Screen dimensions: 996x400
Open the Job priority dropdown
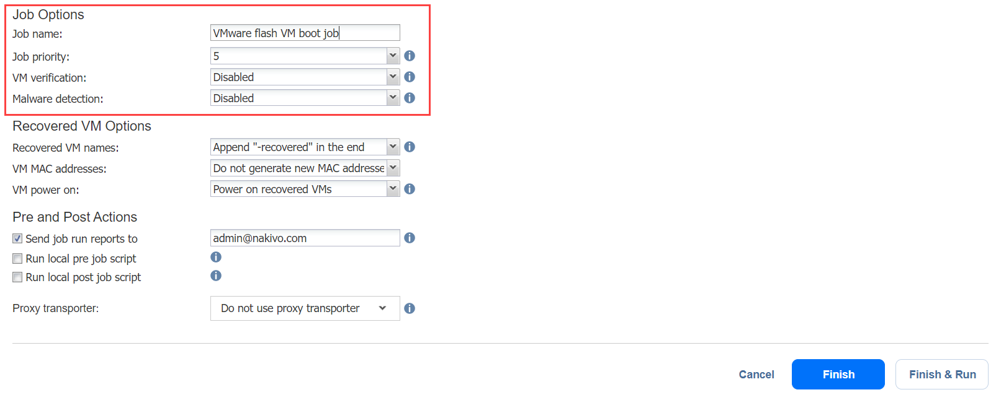pos(305,56)
